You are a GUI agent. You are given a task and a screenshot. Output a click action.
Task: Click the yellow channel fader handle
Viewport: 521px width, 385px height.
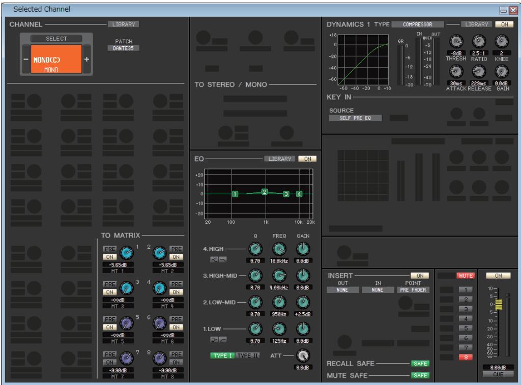click(499, 304)
